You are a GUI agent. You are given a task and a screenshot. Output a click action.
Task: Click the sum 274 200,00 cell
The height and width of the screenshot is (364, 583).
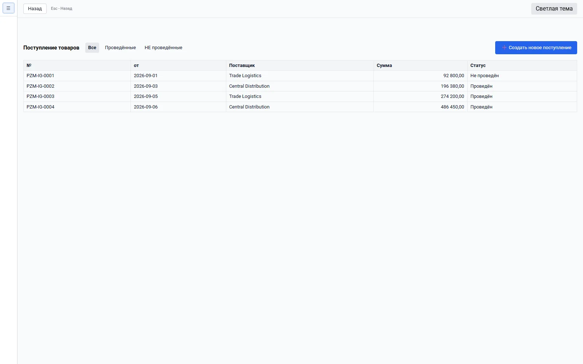(420, 96)
